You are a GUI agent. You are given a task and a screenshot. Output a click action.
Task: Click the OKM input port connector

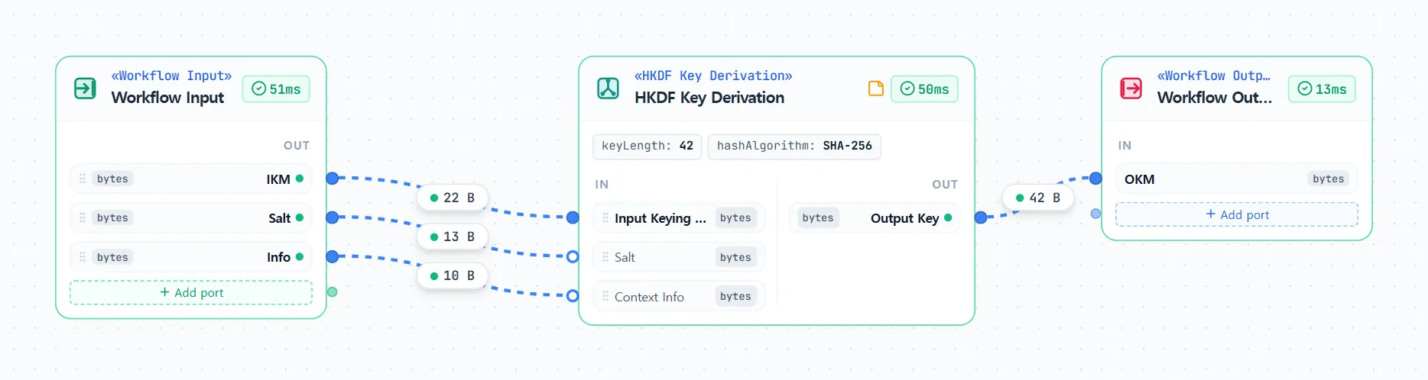tap(1095, 179)
